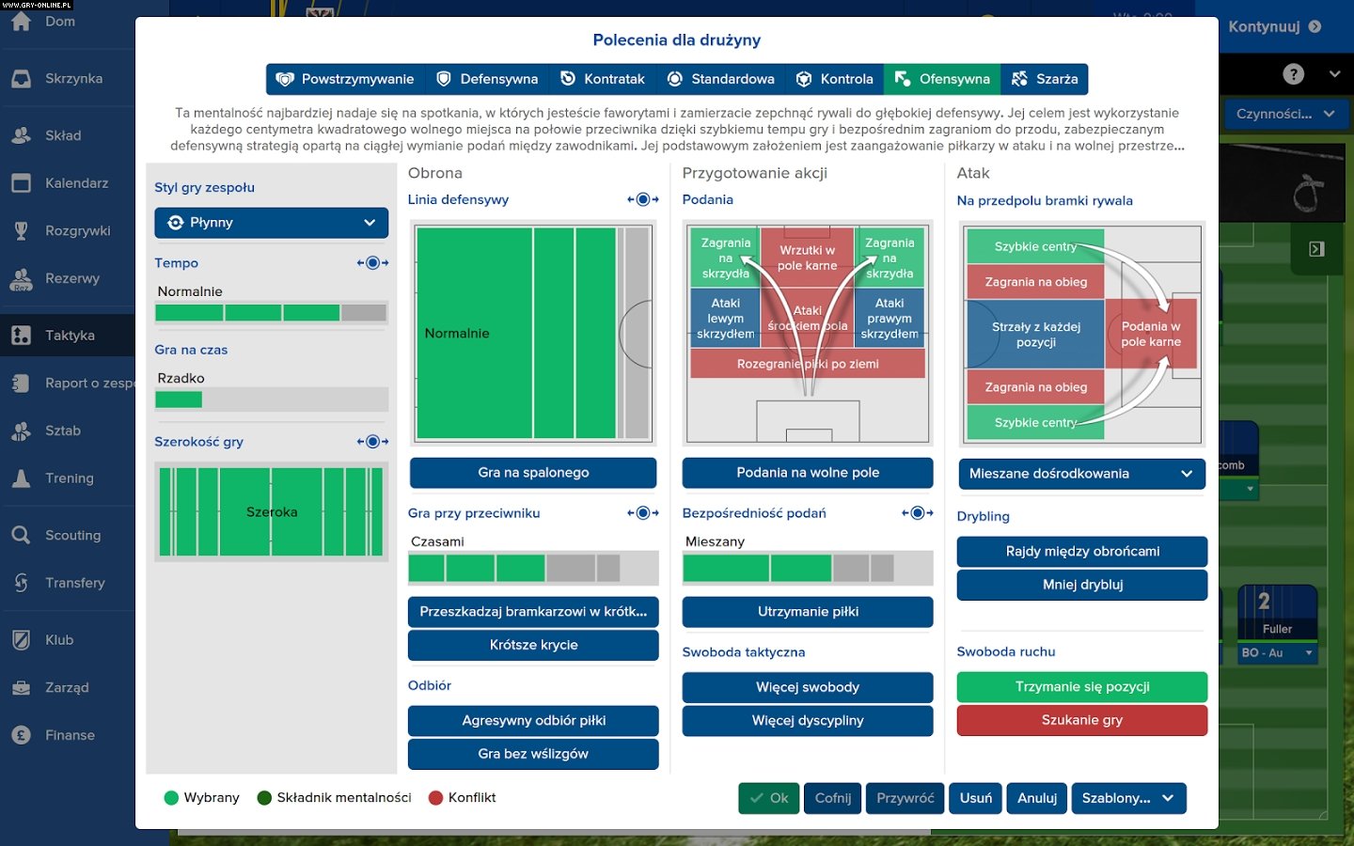Enable Trzymanie się pozycji option
Image resolution: width=1354 pixels, height=846 pixels.
coord(1081,687)
